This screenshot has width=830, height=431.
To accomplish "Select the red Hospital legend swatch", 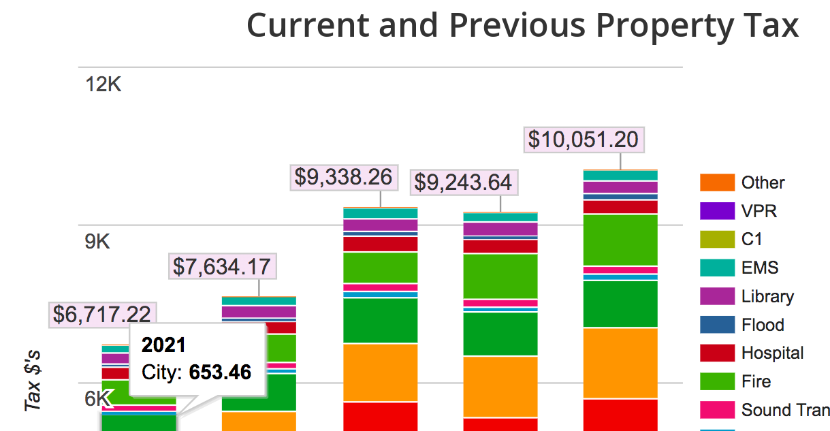I will (717, 353).
